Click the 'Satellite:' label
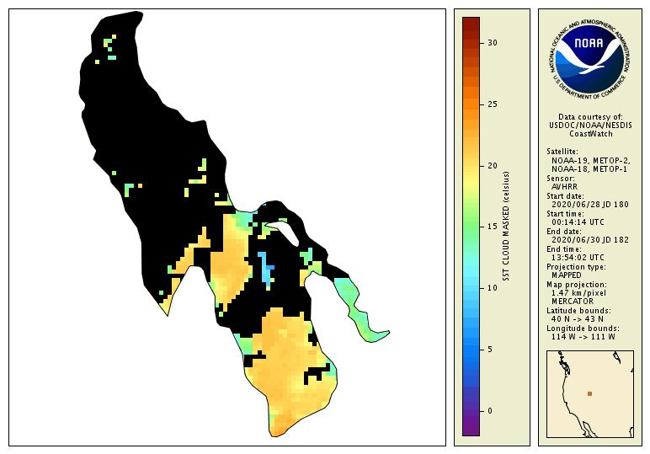This screenshot has width=650, height=454. [562, 152]
